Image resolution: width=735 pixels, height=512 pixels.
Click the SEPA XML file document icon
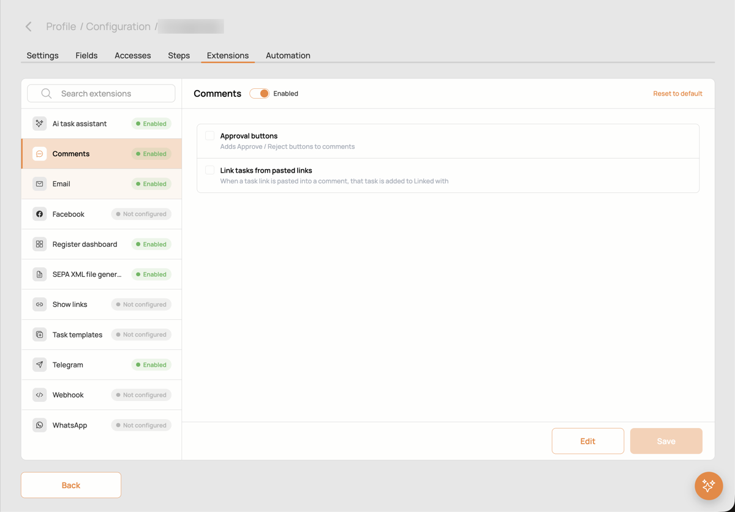coord(39,274)
